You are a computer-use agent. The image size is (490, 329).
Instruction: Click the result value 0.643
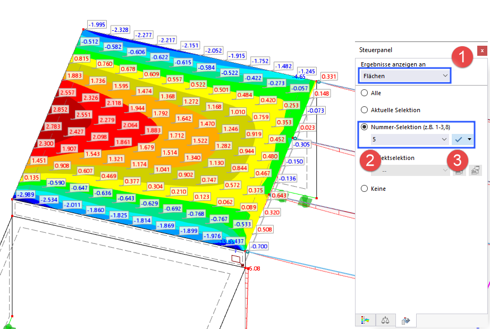[x=279, y=196]
